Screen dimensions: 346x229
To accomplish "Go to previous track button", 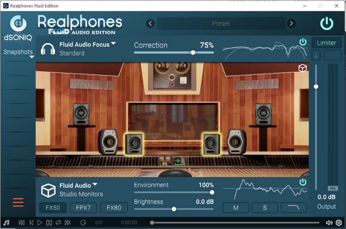I will pos(31,223).
